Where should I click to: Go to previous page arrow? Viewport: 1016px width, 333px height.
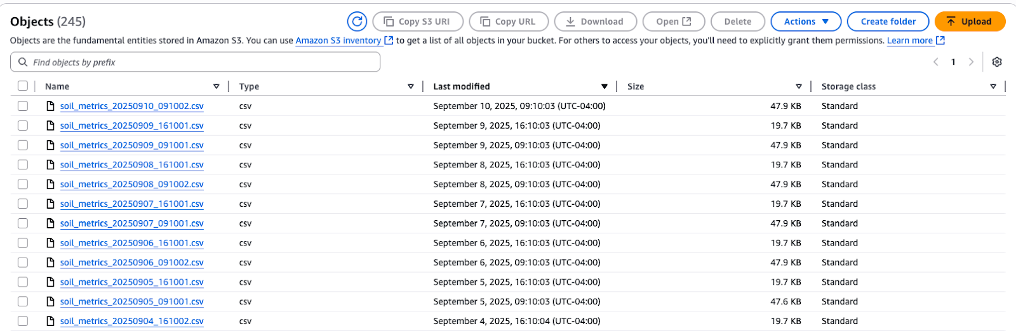point(936,62)
